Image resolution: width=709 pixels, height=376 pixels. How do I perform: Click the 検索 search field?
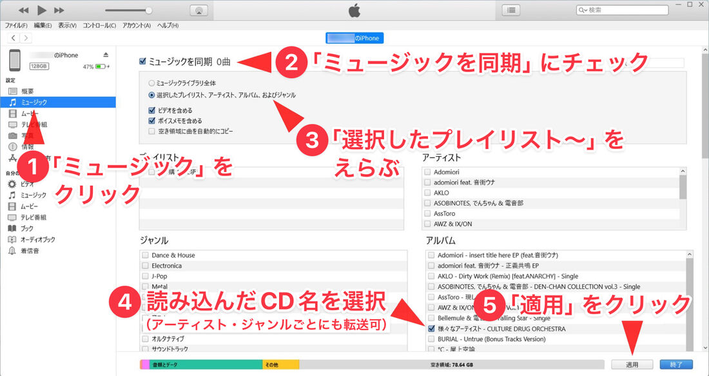tap(622, 10)
